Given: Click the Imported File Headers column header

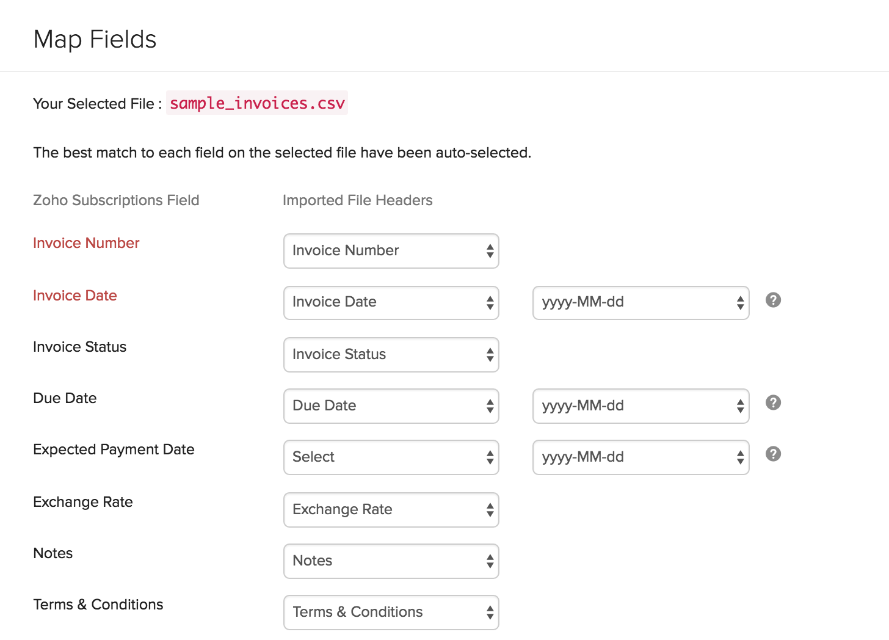Looking at the screenshot, I should 357,200.
